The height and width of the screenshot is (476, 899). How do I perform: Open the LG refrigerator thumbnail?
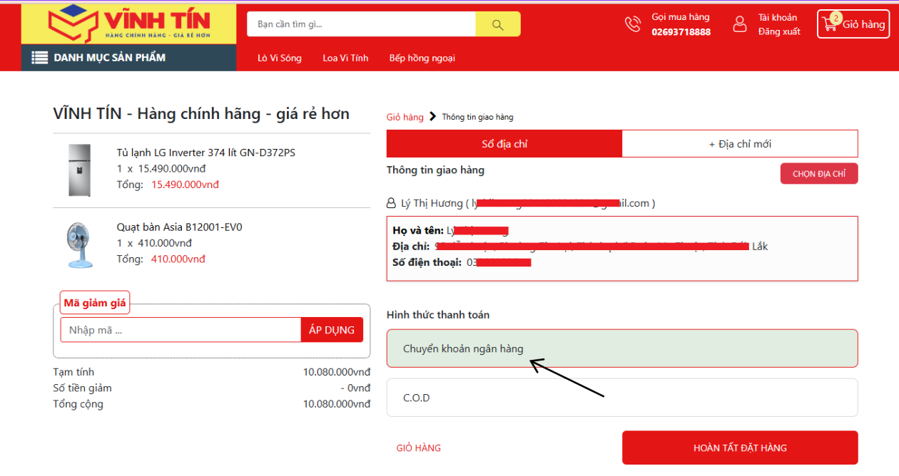[x=79, y=170]
